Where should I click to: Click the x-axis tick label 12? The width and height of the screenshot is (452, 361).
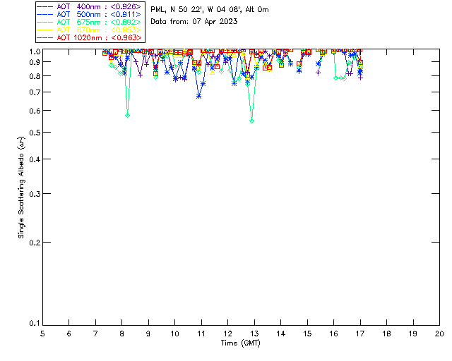(x=227, y=334)
